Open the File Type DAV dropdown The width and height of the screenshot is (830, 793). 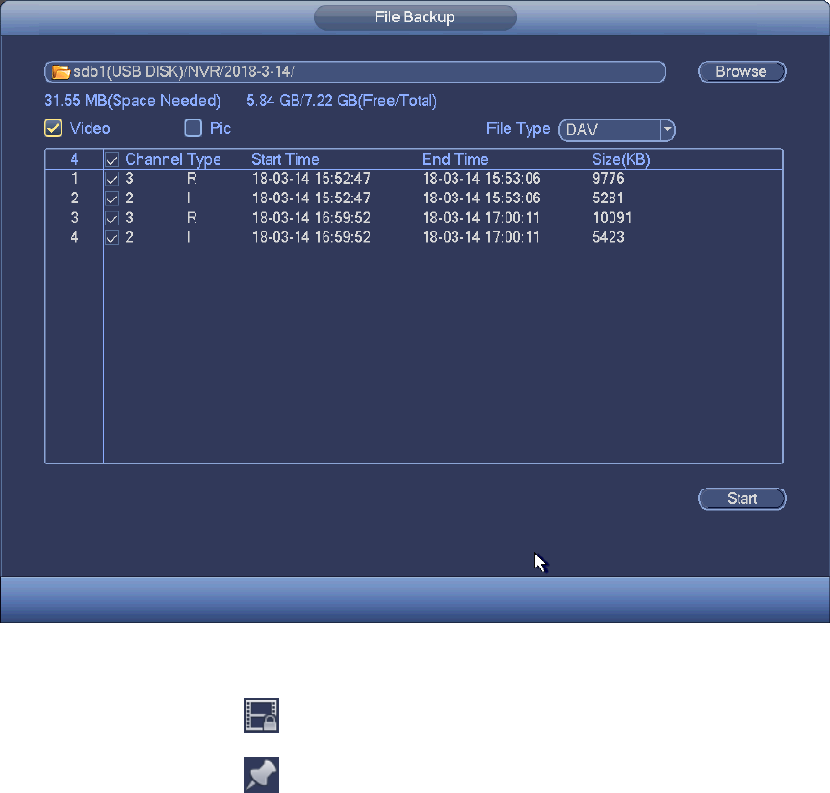coord(617,130)
